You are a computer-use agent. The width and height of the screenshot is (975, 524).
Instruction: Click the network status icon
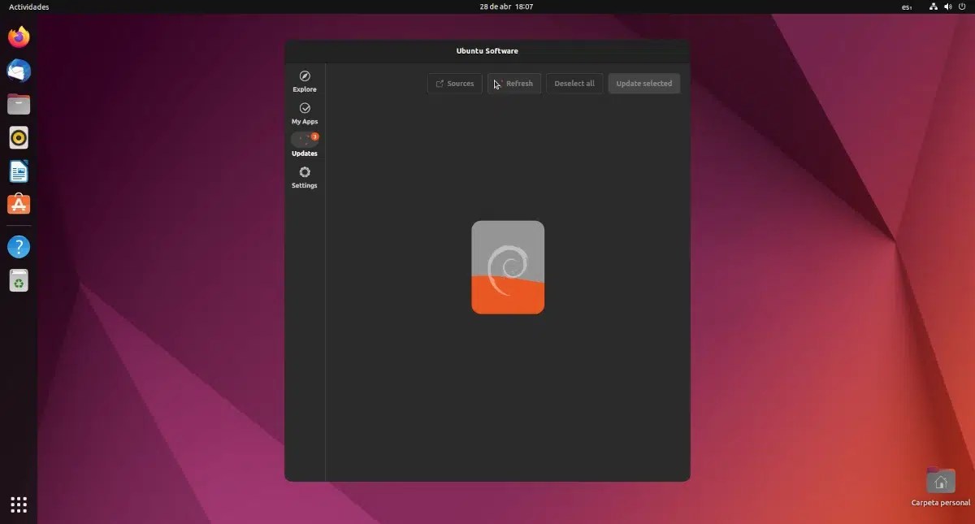(934, 6)
